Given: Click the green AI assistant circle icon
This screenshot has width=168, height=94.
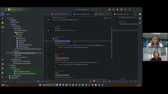Looking at the screenshot, I should 113,9.
